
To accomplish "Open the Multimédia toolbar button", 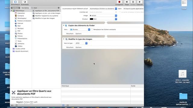I will tap(25, 3).
